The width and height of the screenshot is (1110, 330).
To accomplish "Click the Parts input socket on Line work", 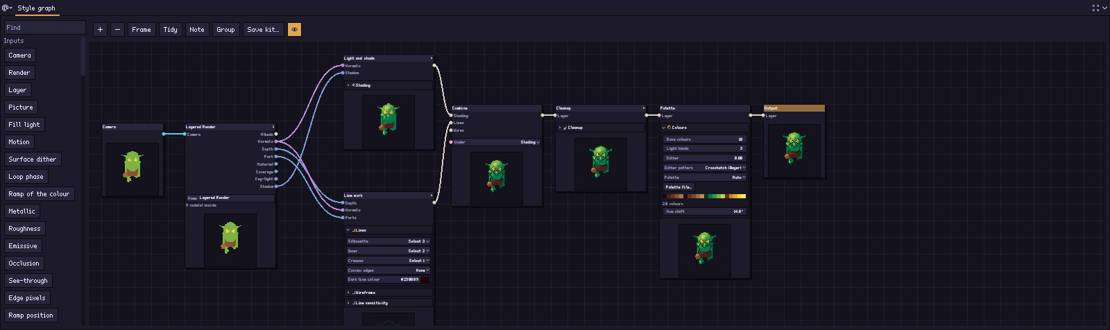I will [343, 218].
